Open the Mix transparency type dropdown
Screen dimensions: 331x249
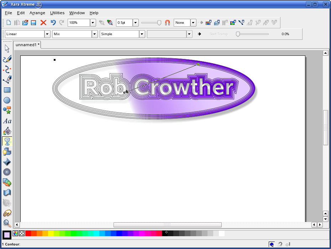coord(95,34)
